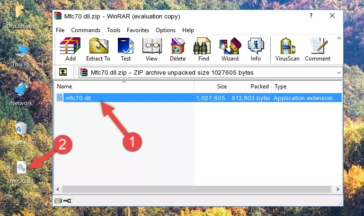The width and height of the screenshot is (364, 216).
Task: Open the archive path dropdown arrow
Action: tap(339, 72)
